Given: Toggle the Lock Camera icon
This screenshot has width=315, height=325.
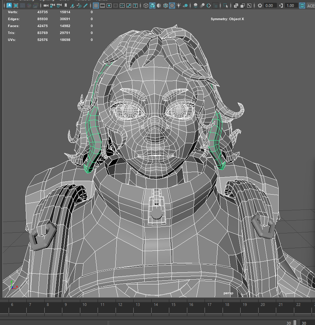Looking at the screenshot, I should 52,6.
